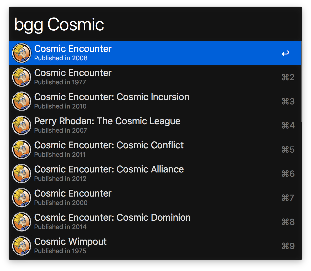Choose Cosmic Encounter: Cosmic Incursion result

[x=155, y=101]
